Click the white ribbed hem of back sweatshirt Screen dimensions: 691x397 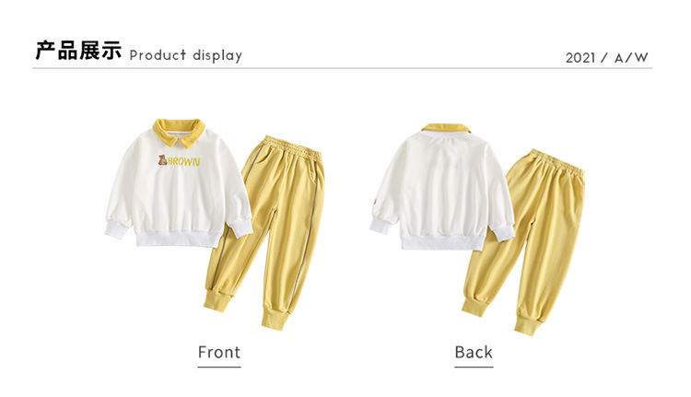[x=442, y=243]
